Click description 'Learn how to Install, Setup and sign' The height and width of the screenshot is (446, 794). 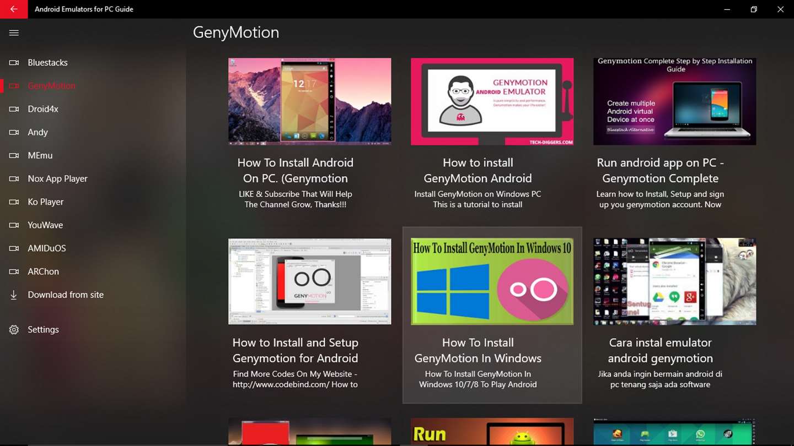click(661, 194)
